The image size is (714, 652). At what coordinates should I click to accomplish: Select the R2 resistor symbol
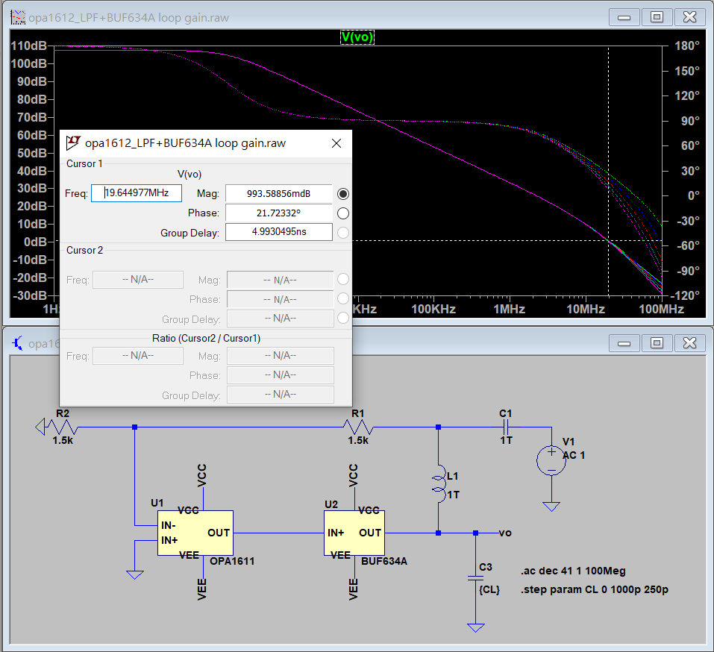(x=63, y=427)
